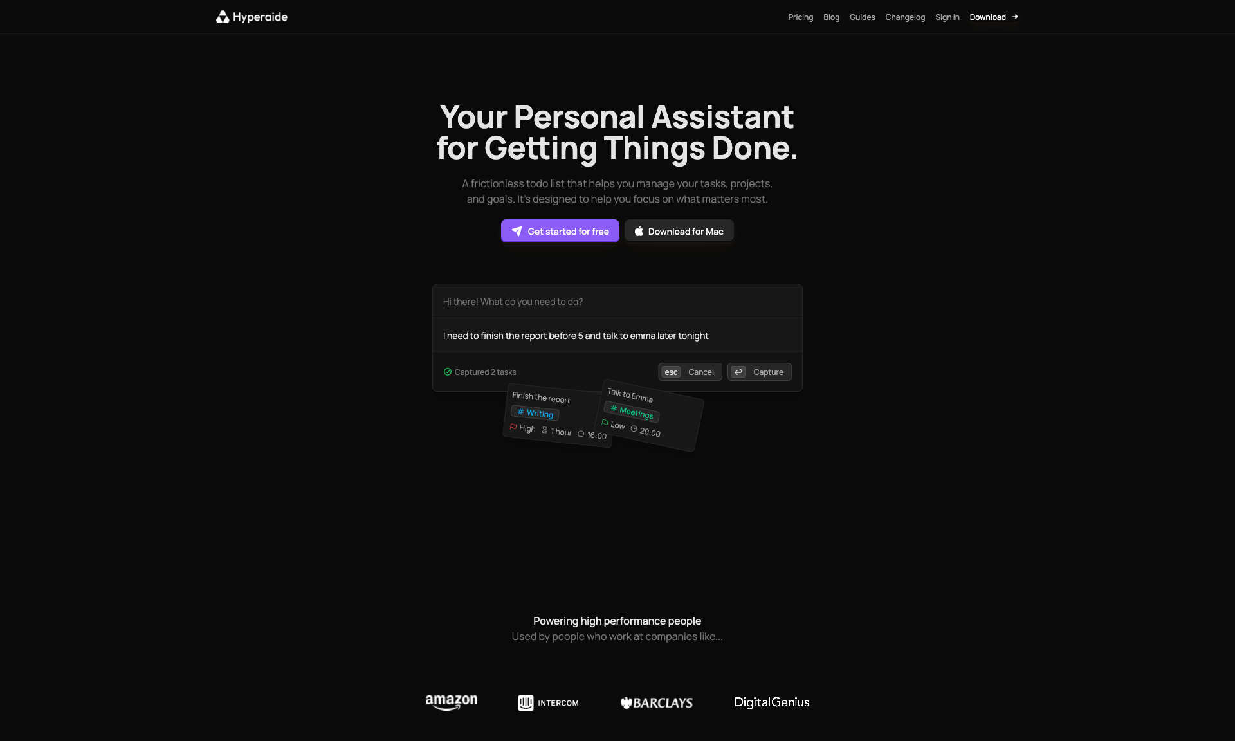Image resolution: width=1235 pixels, height=741 pixels.
Task: Click Download for Mac button
Action: point(679,230)
